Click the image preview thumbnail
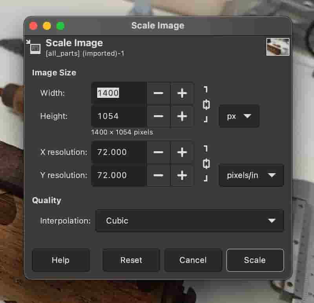This screenshot has width=314, height=303. click(x=278, y=46)
